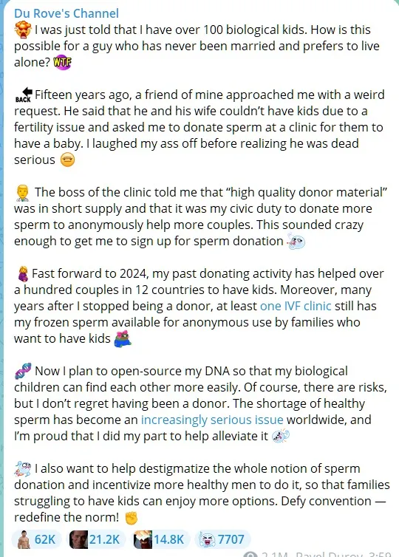This screenshot has width=399, height=557.
Task: Click the exploding head emoji
Action: [x=23, y=30]
